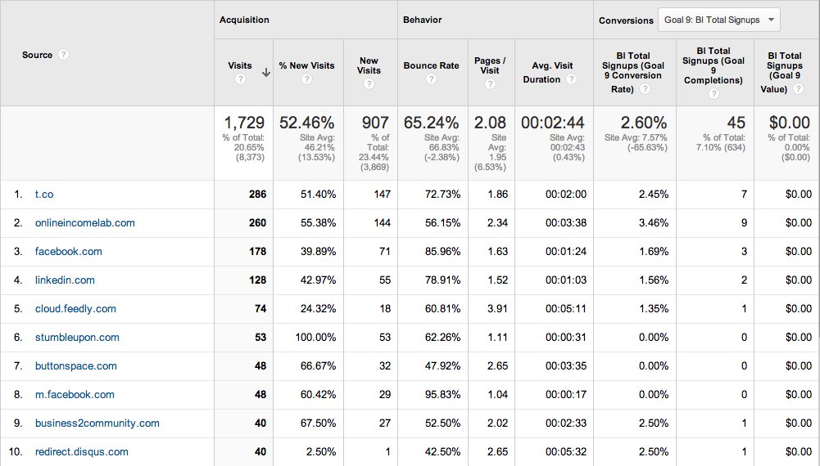This screenshot has height=466, width=820.
Task: Click pages per visit 3.91 for cloud.feedly.com
Action: click(497, 309)
